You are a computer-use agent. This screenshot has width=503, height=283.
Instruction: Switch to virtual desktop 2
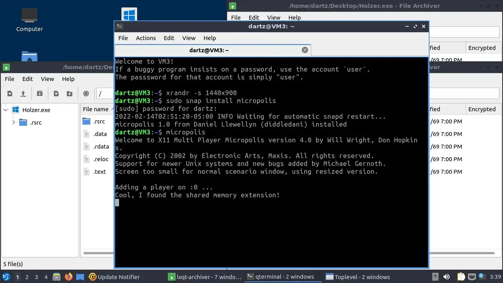point(27,277)
